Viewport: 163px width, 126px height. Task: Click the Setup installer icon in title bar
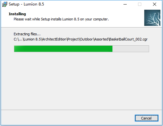point(5,4)
